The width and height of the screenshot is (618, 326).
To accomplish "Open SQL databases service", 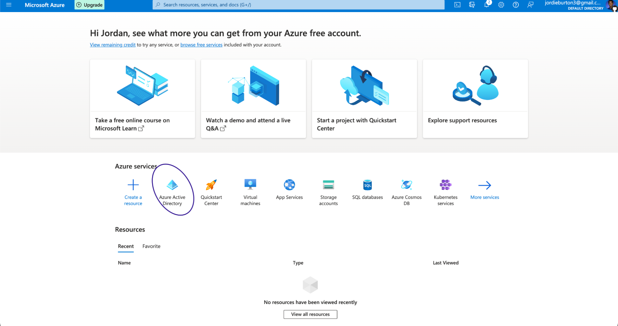I will [368, 189].
